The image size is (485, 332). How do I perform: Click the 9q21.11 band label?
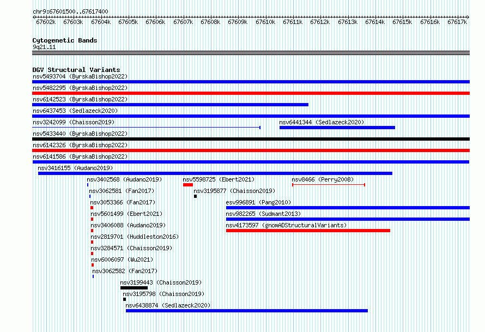(44, 47)
